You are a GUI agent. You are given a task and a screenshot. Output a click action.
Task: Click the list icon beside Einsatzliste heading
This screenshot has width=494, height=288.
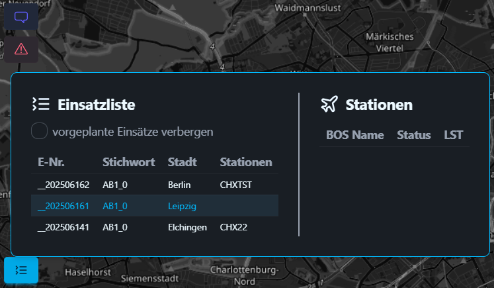click(41, 104)
